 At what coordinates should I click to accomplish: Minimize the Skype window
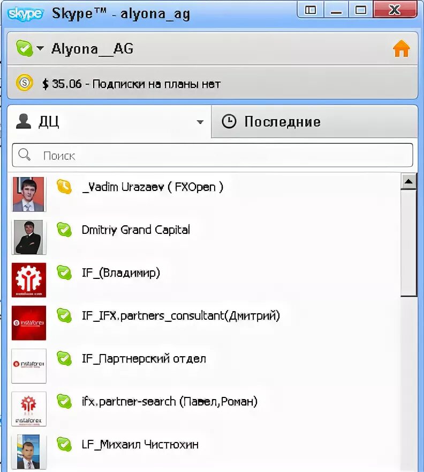(336, 10)
